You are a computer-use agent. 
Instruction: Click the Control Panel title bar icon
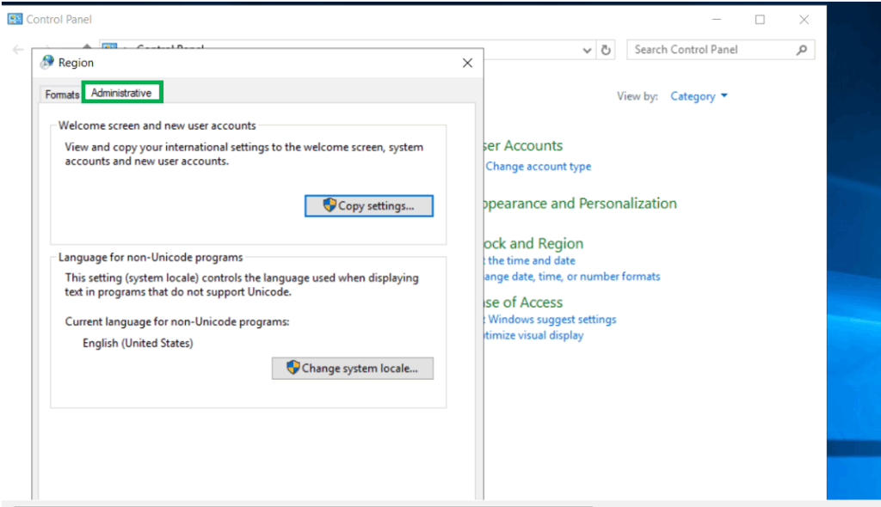pyautogui.click(x=15, y=19)
